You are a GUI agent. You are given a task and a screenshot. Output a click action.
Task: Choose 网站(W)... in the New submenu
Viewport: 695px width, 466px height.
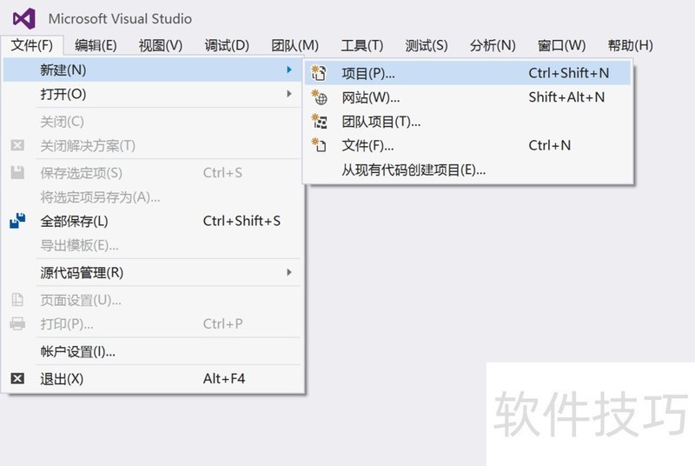pyautogui.click(x=467, y=97)
